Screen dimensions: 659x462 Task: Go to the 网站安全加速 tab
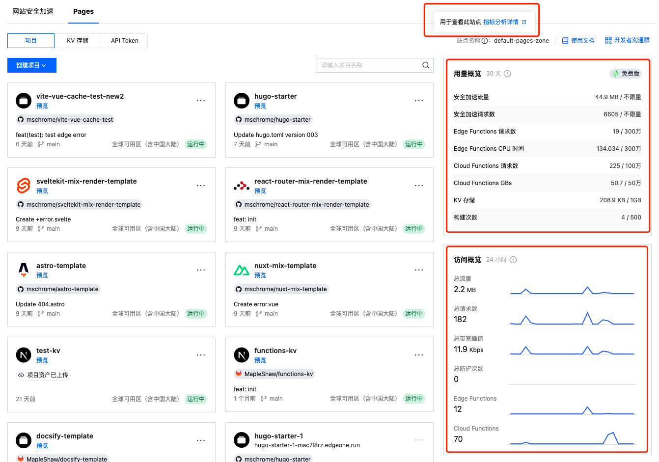[33, 11]
